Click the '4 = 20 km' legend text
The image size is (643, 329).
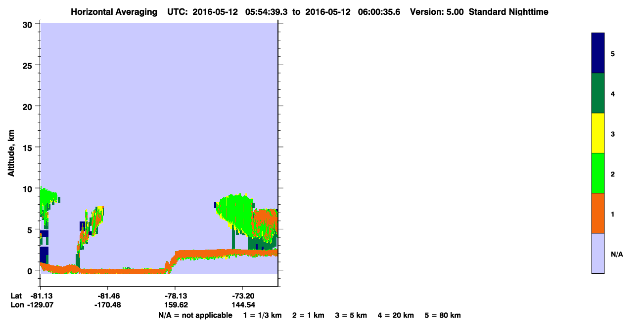click(396, 315)
